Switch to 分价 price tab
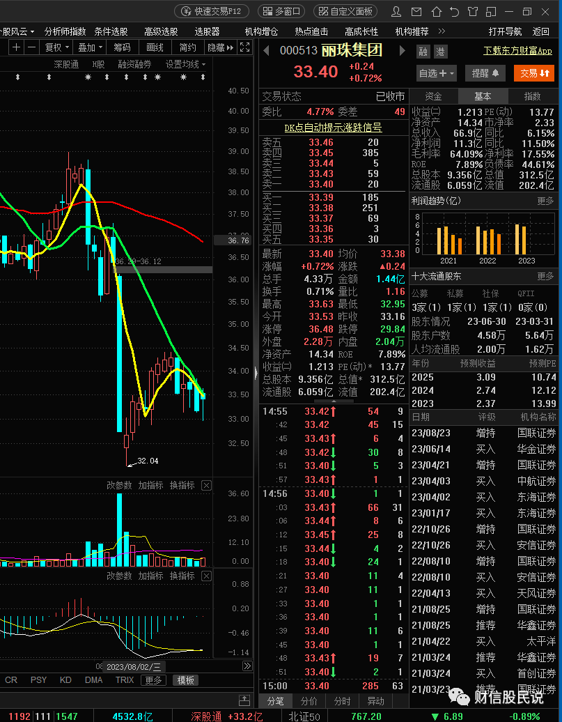 pos(309,701)
